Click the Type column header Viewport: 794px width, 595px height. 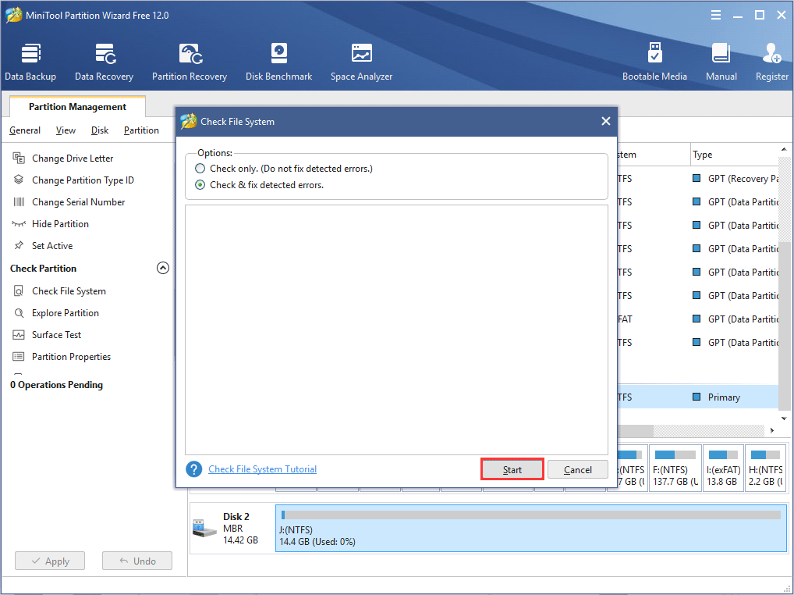734,155
